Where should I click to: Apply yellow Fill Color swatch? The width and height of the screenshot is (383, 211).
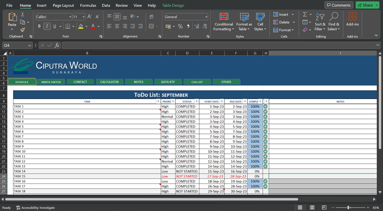coord(81,26)
